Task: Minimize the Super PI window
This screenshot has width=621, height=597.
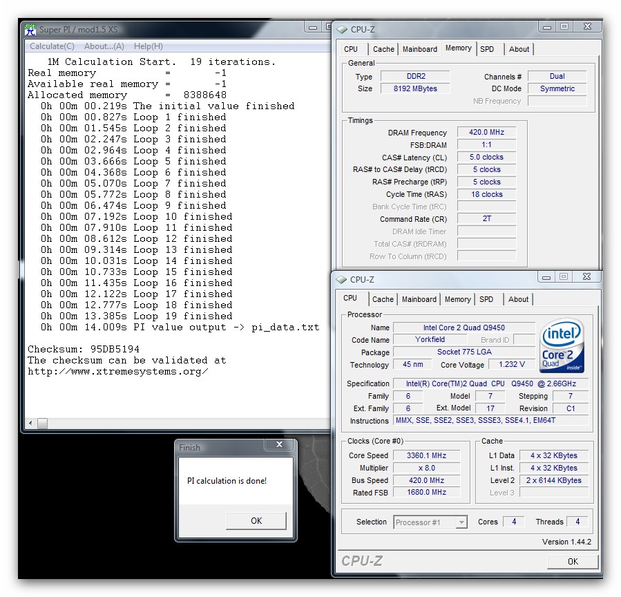Action: tap(313, 28)
